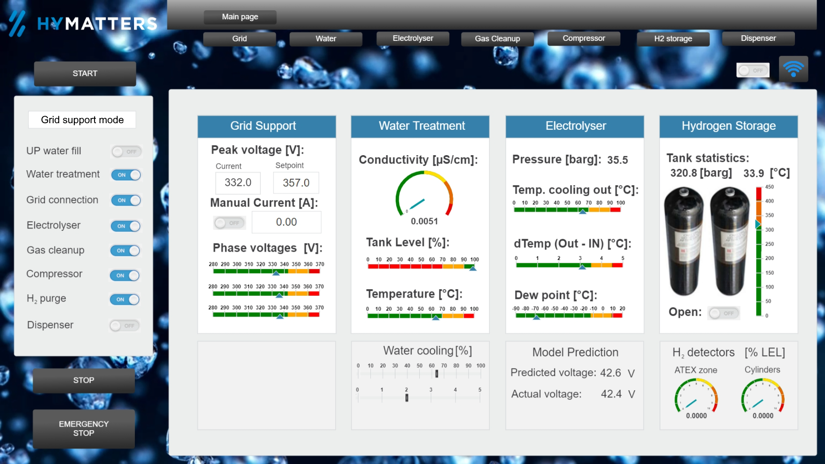Click the Wi-Fi connection icon

click(x=793, y=69)
